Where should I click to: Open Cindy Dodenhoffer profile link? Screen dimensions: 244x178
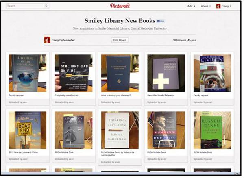tap(63, 40)
